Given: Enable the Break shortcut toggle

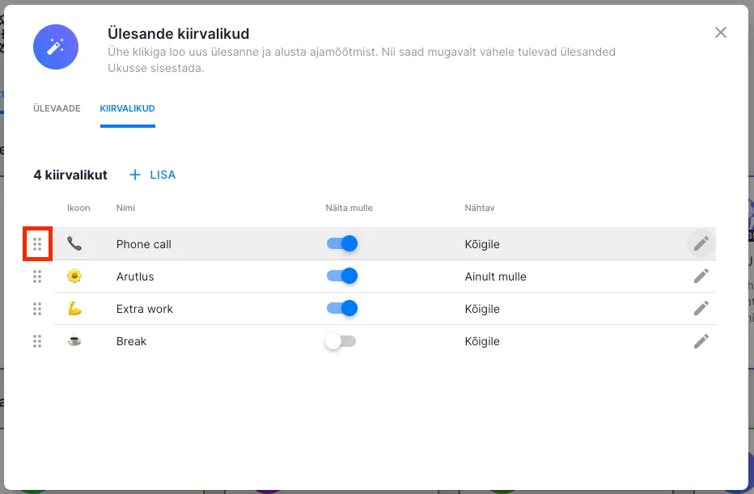Looking at the screenshot, I should (x=341, y=341).
